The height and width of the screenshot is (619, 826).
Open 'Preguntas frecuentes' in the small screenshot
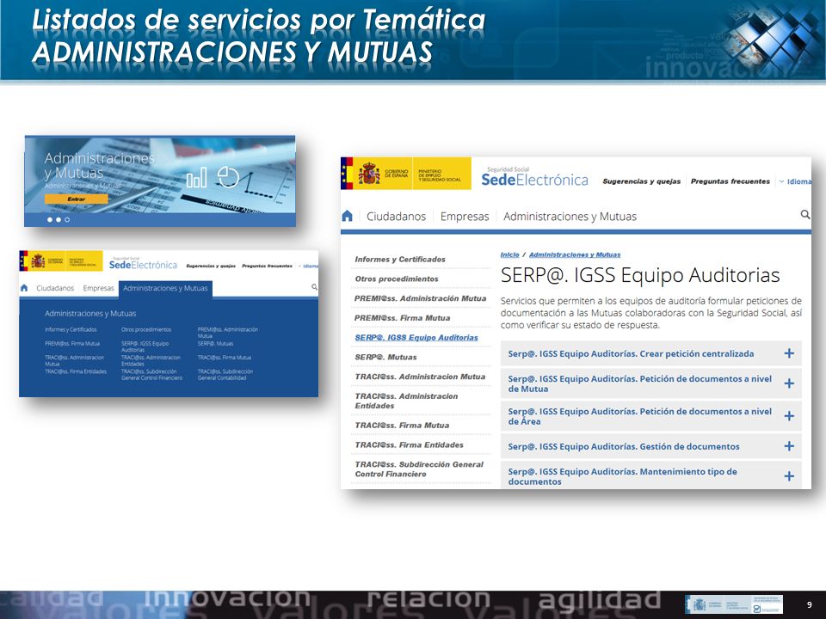[267, 266]
